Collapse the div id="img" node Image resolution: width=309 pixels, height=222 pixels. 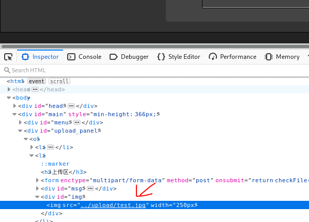click(x=37, y=197)
